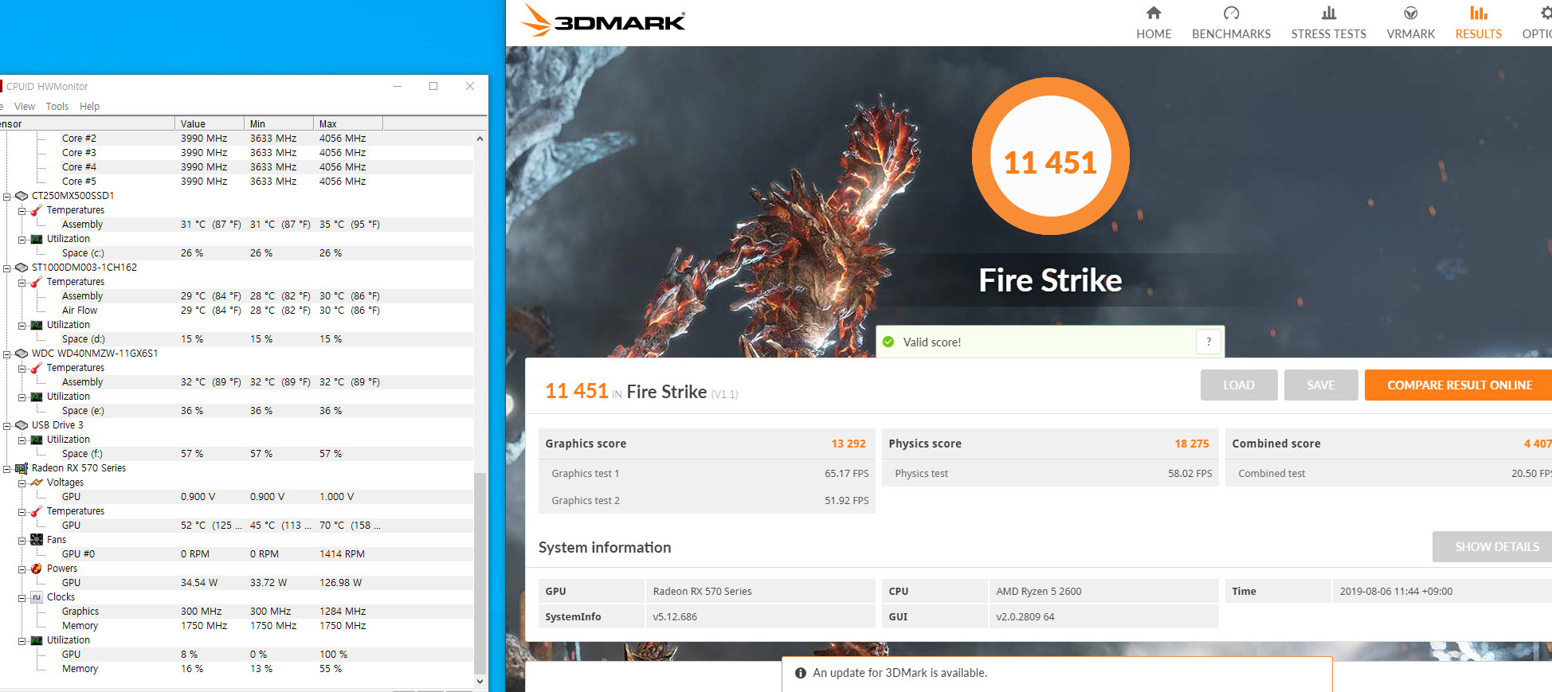This screenshot has width=1552, height=692.
Task: Collapse the WDC WD40NMZW drive node
Action: [7, 354]
